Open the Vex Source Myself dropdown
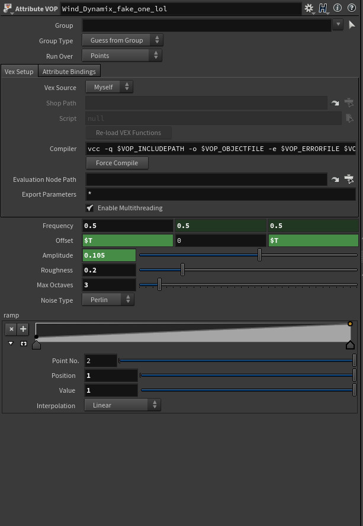The width and height of the screenshot is (363, 526). point(109,87)
